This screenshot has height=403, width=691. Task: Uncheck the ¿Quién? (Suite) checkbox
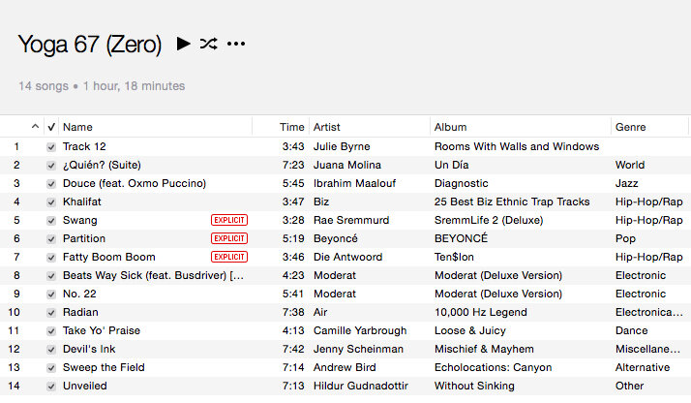(51, 166)
